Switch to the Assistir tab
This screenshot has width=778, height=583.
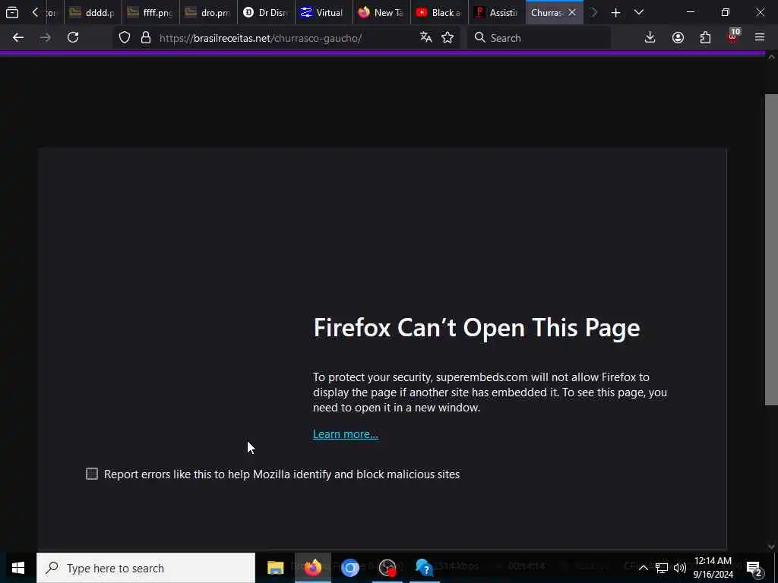pyautogui.click(x=497, y=12)
